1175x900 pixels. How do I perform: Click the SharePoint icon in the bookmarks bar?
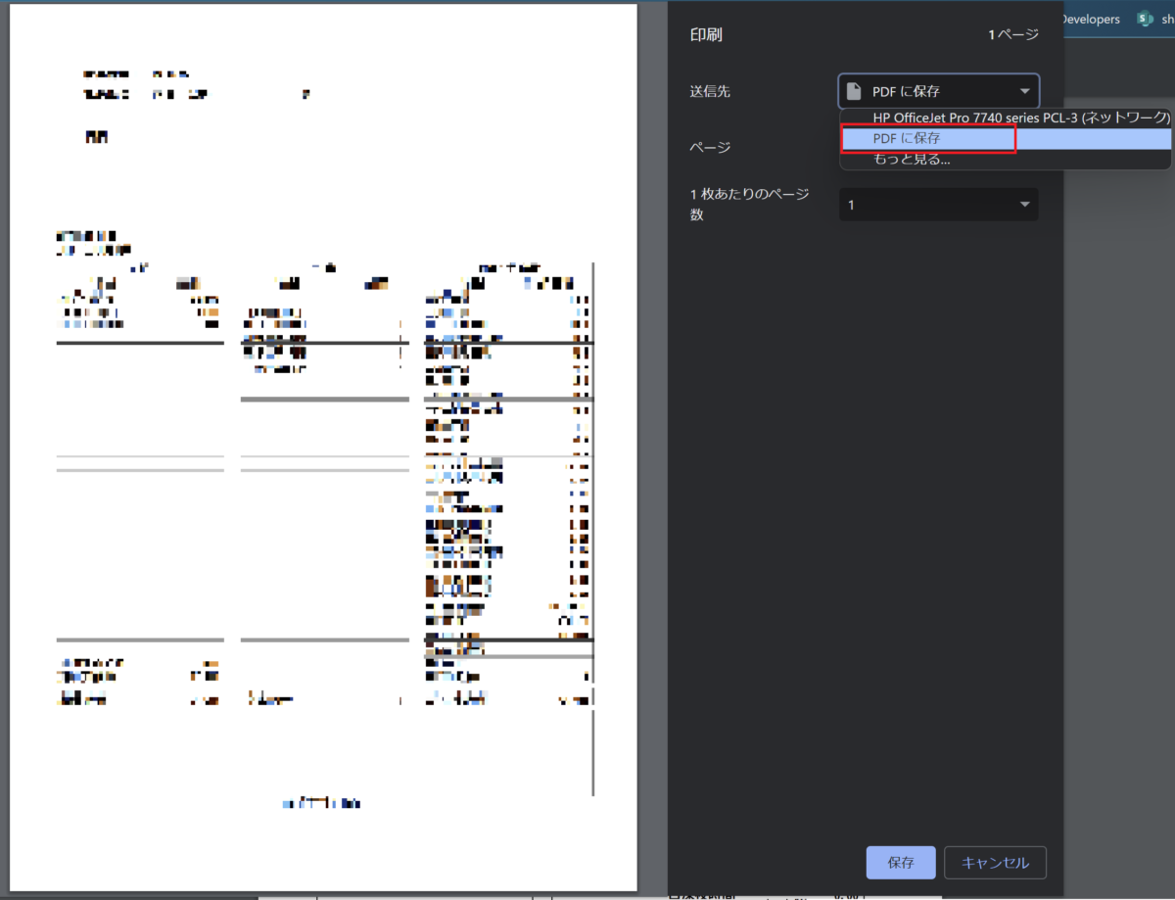[x=1144, y=20]
